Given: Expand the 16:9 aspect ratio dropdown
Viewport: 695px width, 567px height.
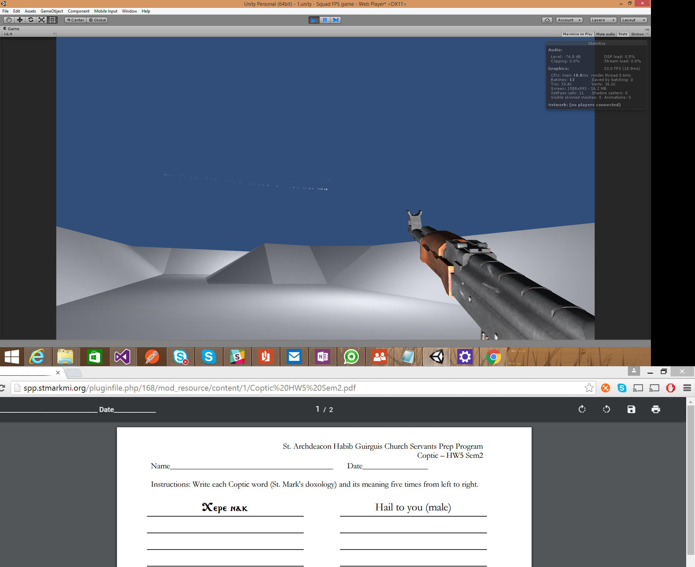Looking at the screenshot, I should (x=29, y=34).
